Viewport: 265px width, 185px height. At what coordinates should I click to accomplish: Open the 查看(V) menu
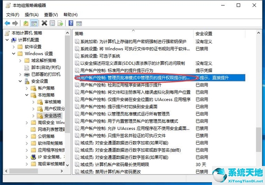pyautogui.click(x=51, y=15)
